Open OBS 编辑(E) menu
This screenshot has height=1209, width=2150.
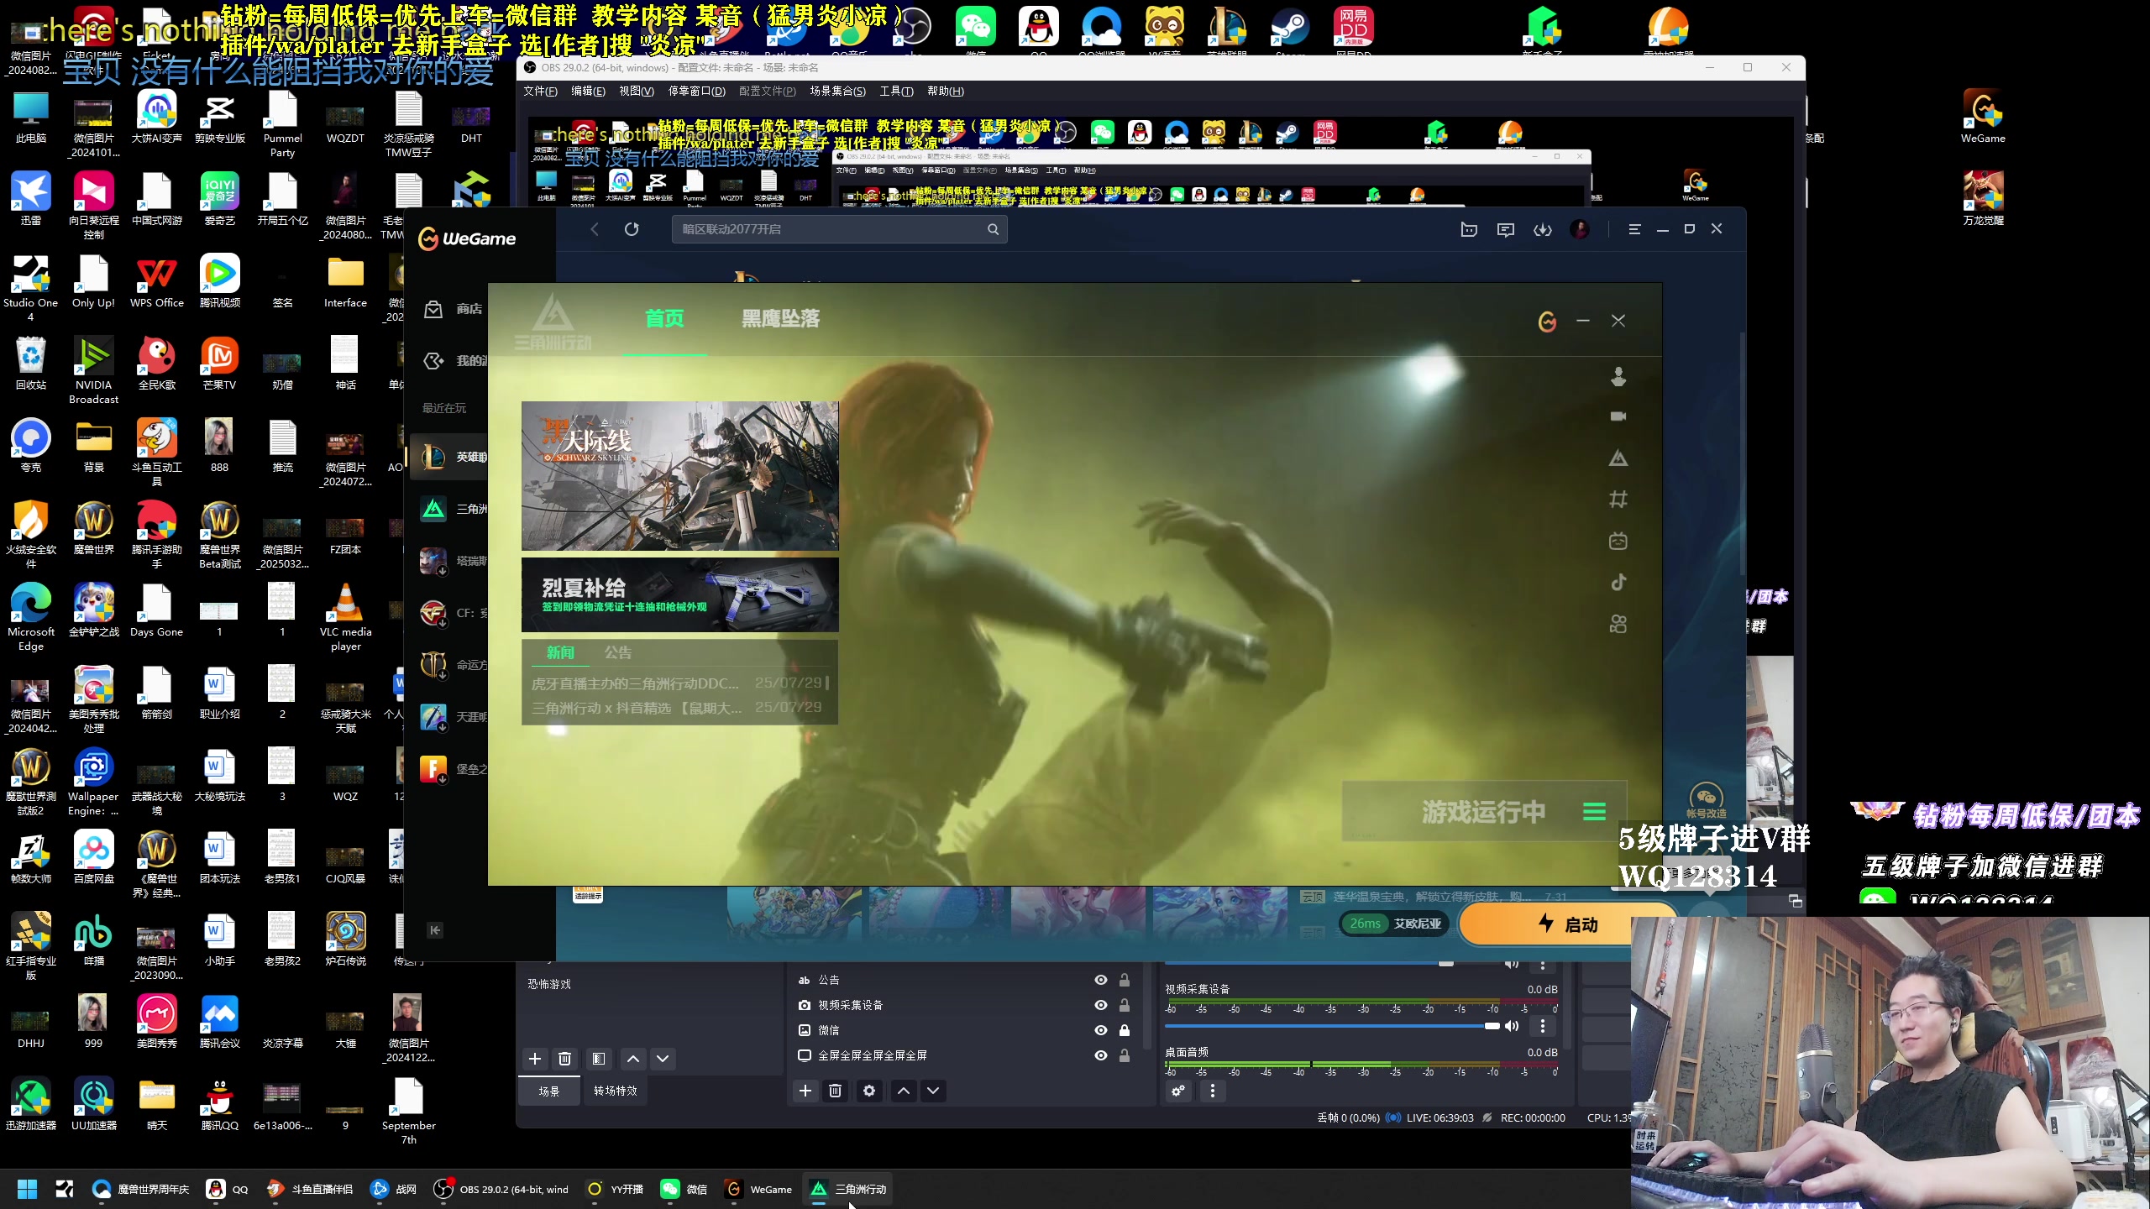click(588, 91)
